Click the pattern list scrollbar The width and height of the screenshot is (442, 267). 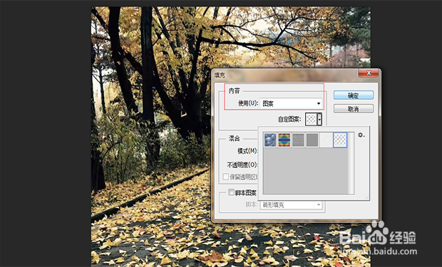click(x=351, y=163)
